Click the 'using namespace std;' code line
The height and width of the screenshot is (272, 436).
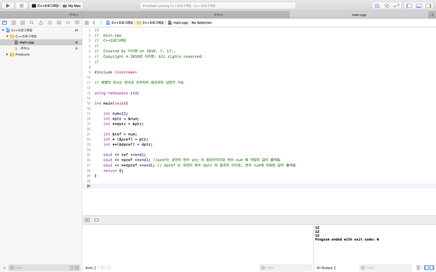(x=116, y=93)
